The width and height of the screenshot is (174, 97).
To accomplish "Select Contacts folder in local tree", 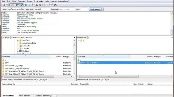I will point(26,46).
